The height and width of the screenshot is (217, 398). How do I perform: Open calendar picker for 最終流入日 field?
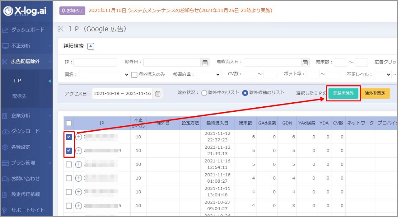coord(305,62)
